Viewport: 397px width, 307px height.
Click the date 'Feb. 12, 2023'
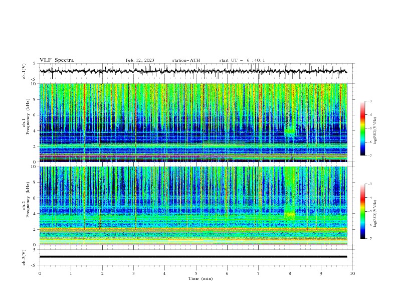coord(140,60)
